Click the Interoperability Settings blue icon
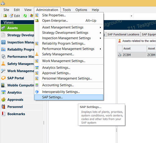 [x=37, y=92]
